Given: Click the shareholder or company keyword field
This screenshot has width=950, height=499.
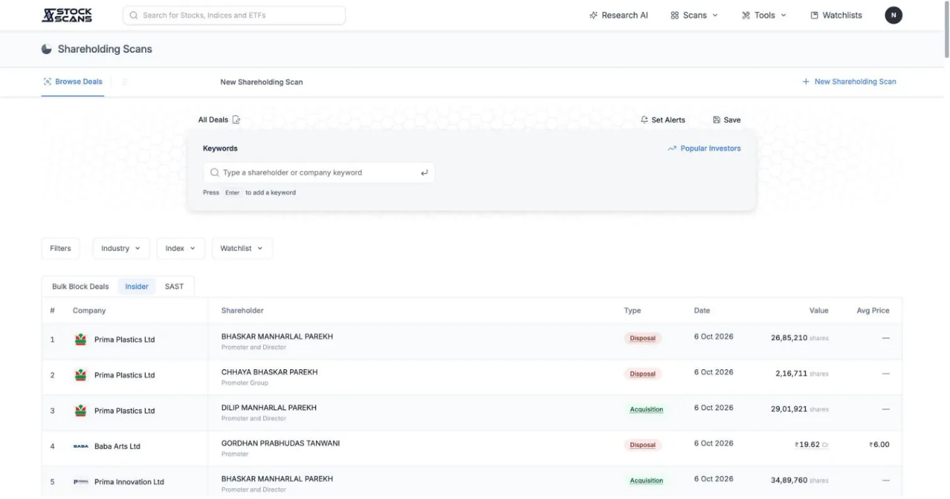Looking at the screenshot, I should click(319, 173).
